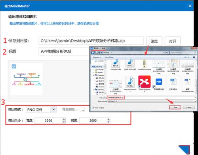Open the PNG 文件 output format dropdown
Screen dimensions: 198x155
click(x=53, y=109)
